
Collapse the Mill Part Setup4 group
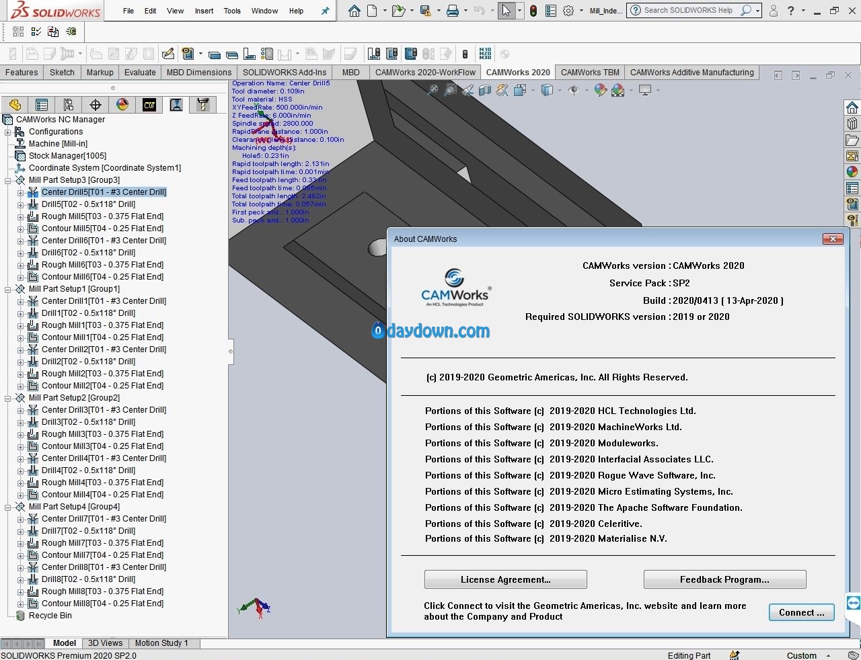pyautogui.click(x=8, y=507)
